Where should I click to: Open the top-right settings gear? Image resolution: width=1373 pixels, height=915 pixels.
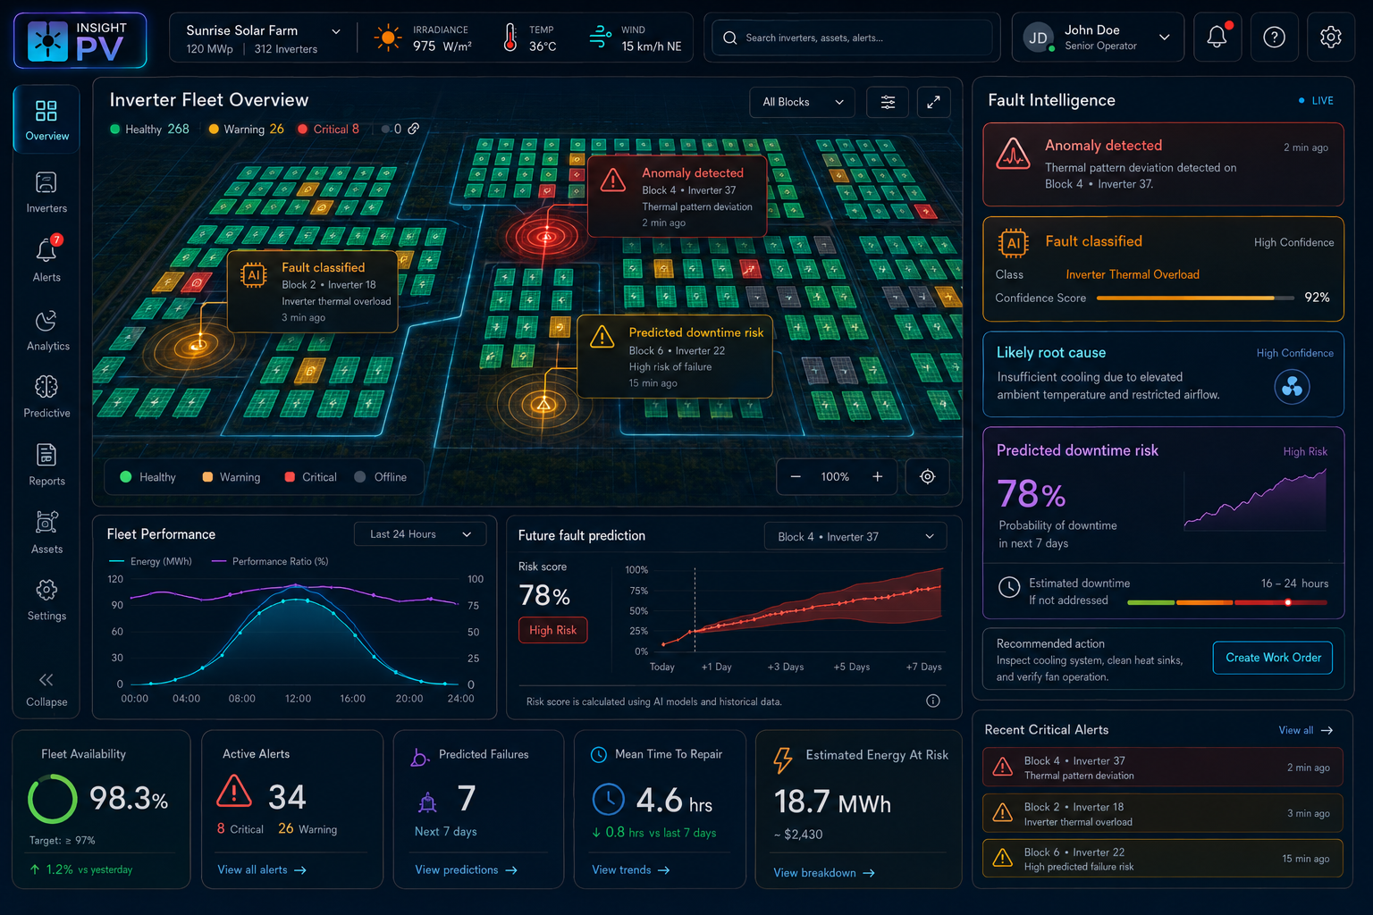click(1331, 37)
